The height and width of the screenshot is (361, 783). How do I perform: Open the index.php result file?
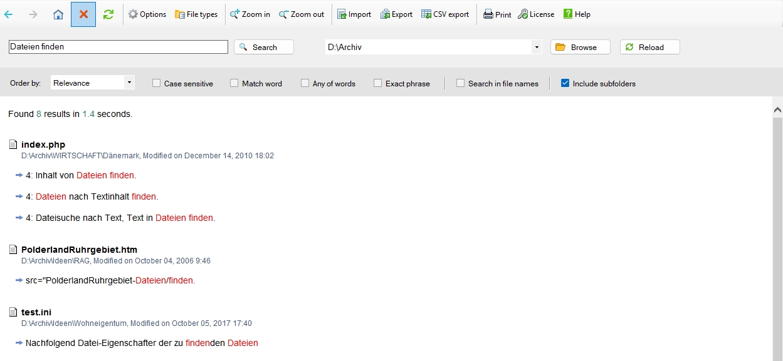click(x=43, y=145)
